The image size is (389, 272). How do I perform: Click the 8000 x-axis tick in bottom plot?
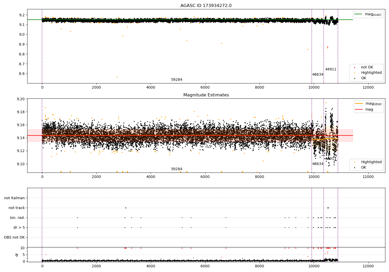[x=259, y=266]
